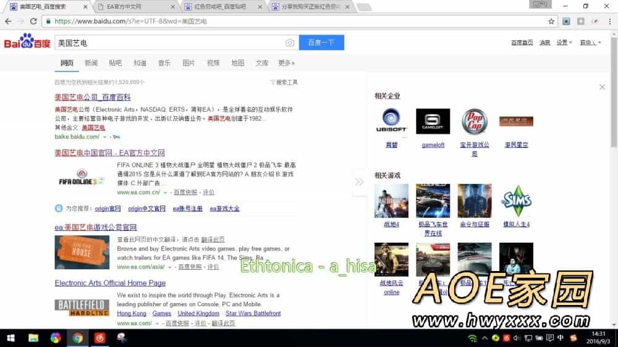Open the 更多» more categories menu
The width and height of the screenshot is (618, 347).
tap(286, 63)
